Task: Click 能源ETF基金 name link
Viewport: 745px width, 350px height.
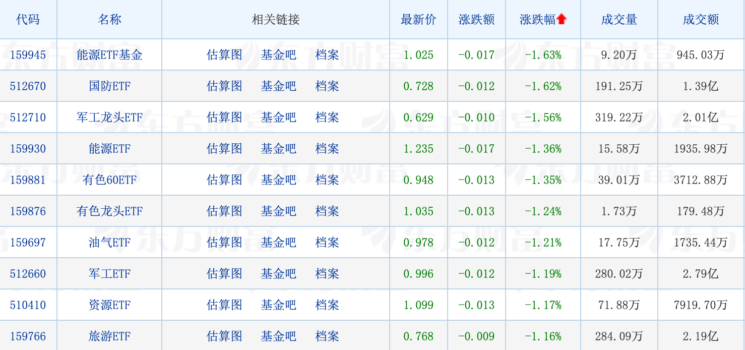Action: pos(109,55)
